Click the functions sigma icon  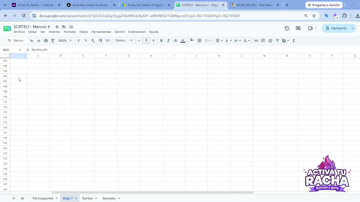tap(294, 41)
